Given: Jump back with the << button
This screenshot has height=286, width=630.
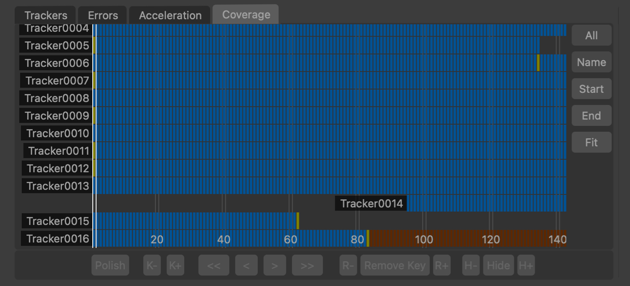Looking at the screenshot, I should click(213, 265).
